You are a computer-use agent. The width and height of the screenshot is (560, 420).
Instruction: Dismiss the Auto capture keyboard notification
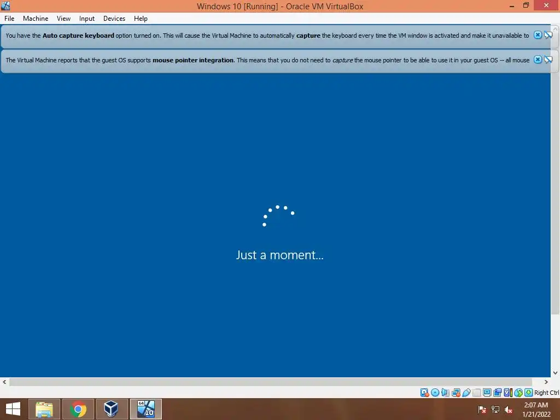[538, 35]
